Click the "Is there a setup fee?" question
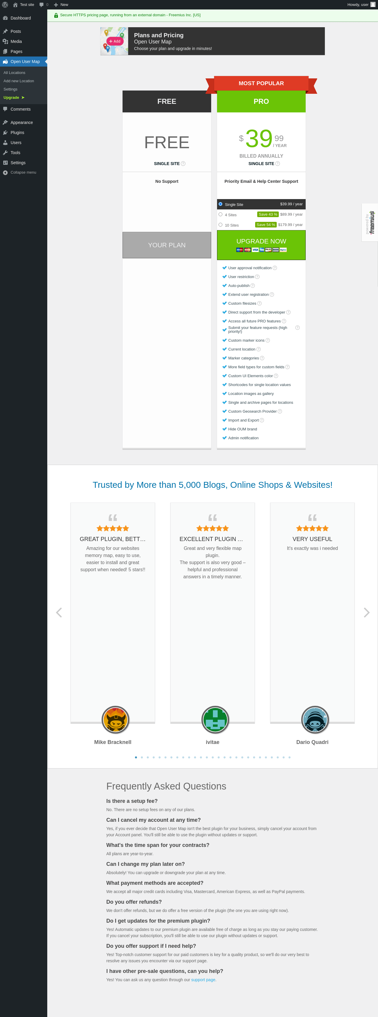 pyautogui.click(x=132, y=801)
